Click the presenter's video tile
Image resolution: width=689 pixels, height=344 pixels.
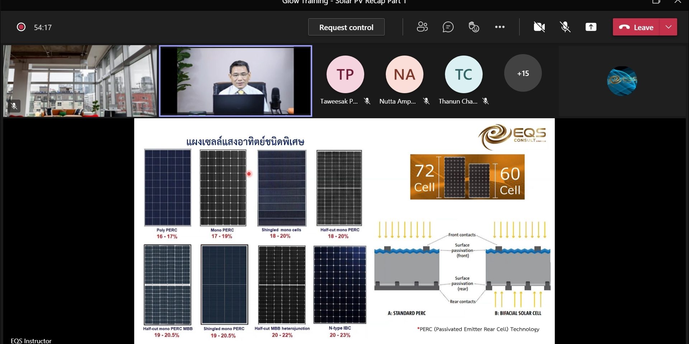pyautogui.click(x=235, y=81)
